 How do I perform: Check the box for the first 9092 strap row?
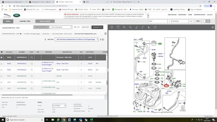click(2, 64)
